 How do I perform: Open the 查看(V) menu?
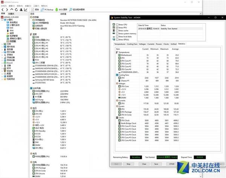[x=12, y=6]
